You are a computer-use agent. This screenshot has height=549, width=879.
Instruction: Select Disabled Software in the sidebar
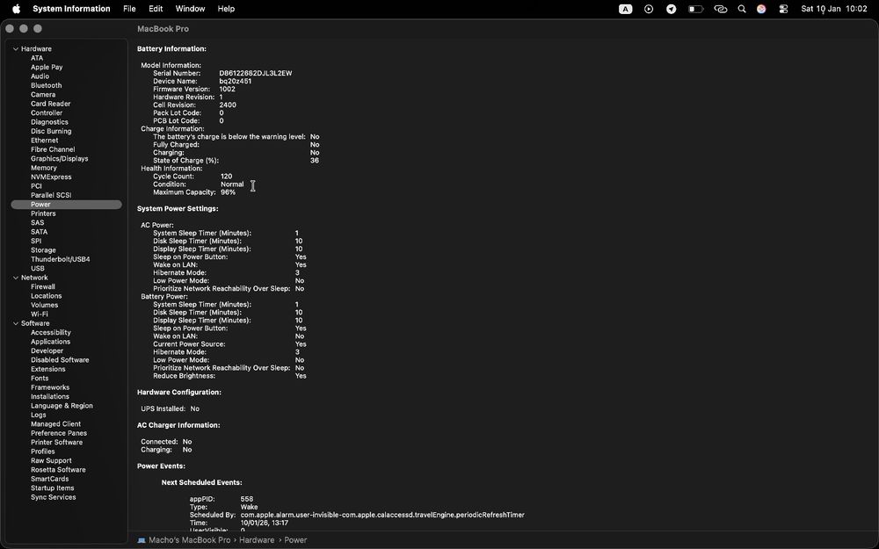point(60,359)
